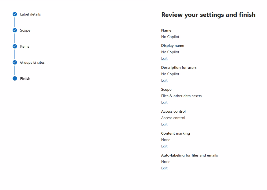Image resolution: width=267 pixels, height=190 pixels.
Task: Click the Scope step checkmark icon
Action: point(15,30)
